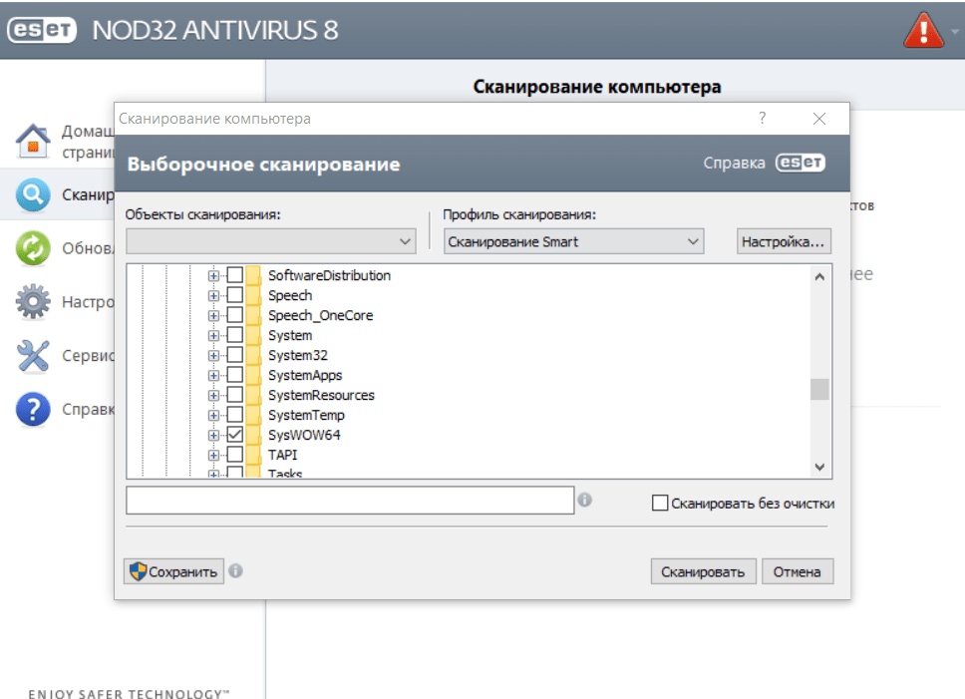965x699 pixels.
Task: Click the ESET logo in title bar
Action: pyautogui.click(x=42, y=30)
